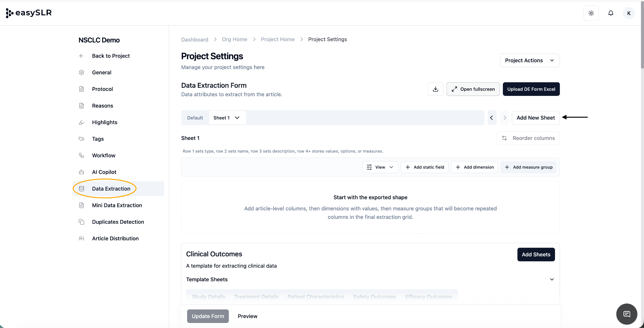Click the page vertical scrollbar
Screen dimensions: 644x328
642,35
